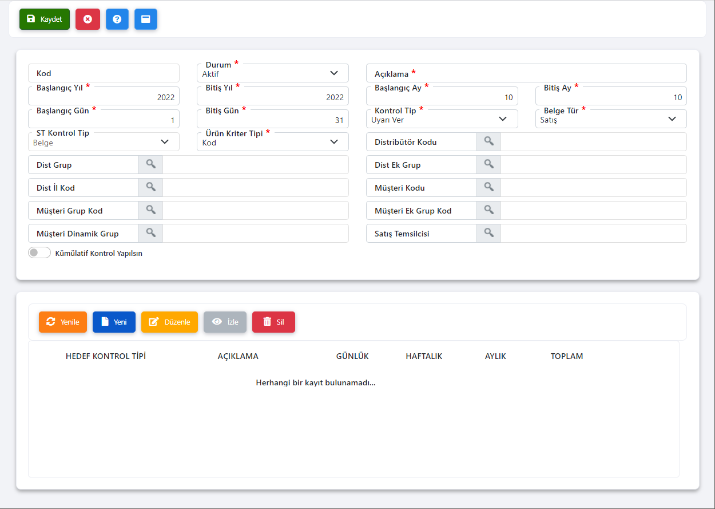Viewport: 715px width, 509px height.
Task: Click magnifier icon next to Dist Grup
Action: click(150, 164)
